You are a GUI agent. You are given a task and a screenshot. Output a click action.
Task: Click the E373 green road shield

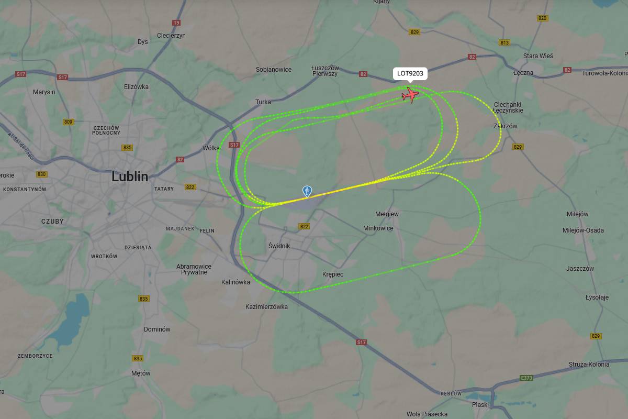click(x=526, y=378)
